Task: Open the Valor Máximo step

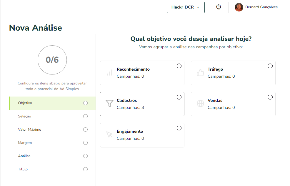Action: (52, 129)
